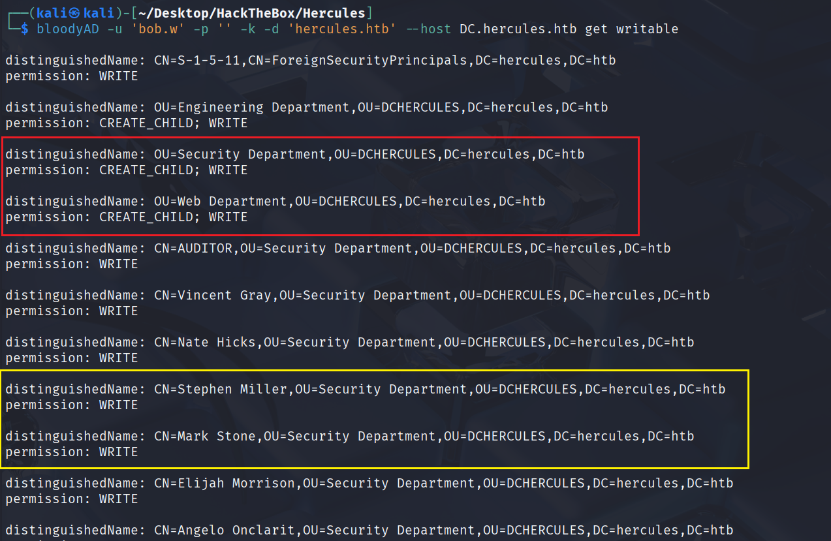The height and width of the screenshot is (541, 831).
Task: Select the CN=Nate Hicks distinguishedName line
Action: point(350,343)
